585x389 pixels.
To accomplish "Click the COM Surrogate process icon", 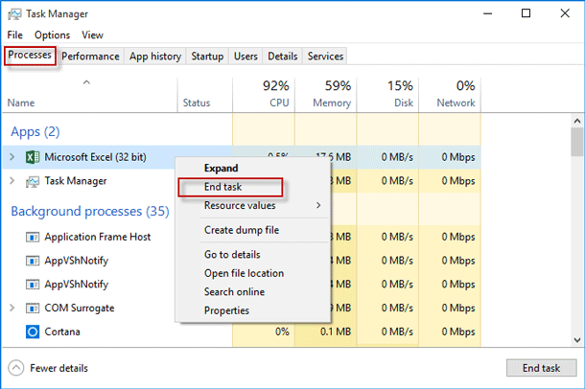I will pyautogui.click(x=31, y=309).
